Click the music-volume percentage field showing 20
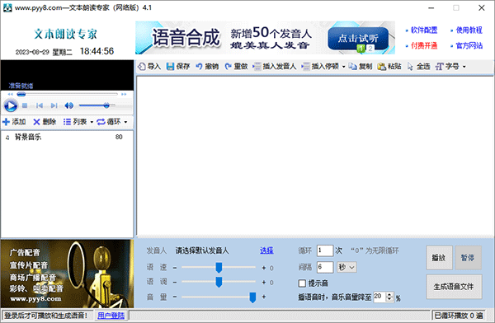 coord(379,297)
